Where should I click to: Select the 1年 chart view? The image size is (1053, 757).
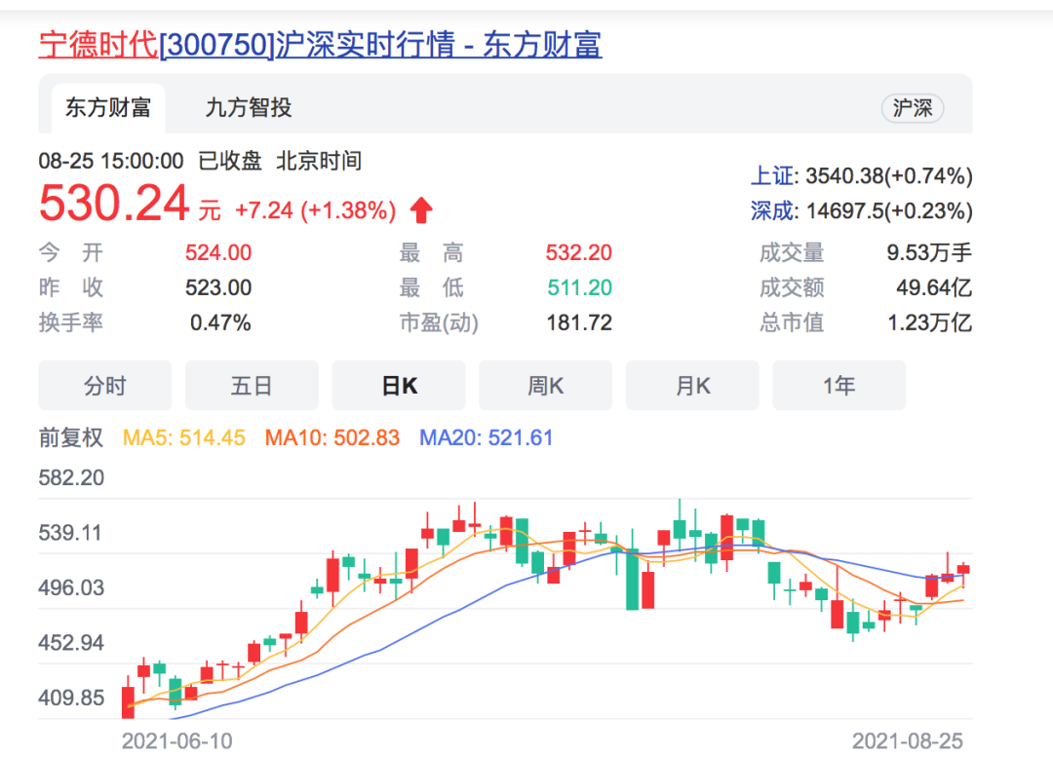(838, 386)
